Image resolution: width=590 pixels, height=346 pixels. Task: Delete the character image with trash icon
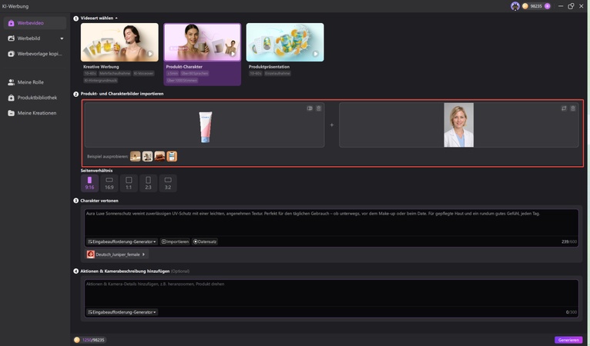pos(573,108)
